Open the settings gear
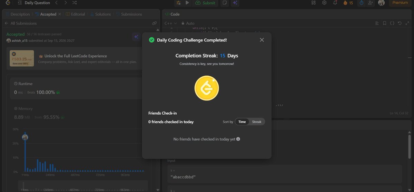Screen dimensions: 414x192 click(x=324, y=3)
